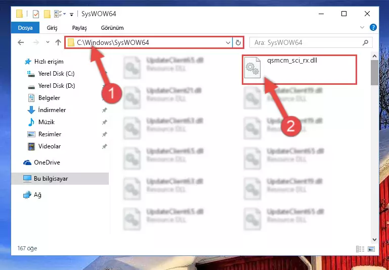This screenshot has width=389, height=270.
Task: Go back with the back arrow
Action: [21, 42]
